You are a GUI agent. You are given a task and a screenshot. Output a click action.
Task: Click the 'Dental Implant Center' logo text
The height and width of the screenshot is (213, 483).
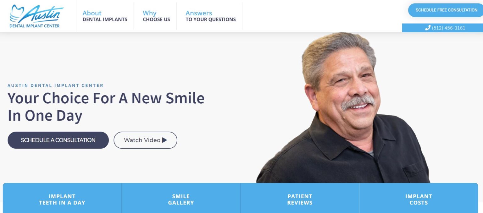[35, 26]
